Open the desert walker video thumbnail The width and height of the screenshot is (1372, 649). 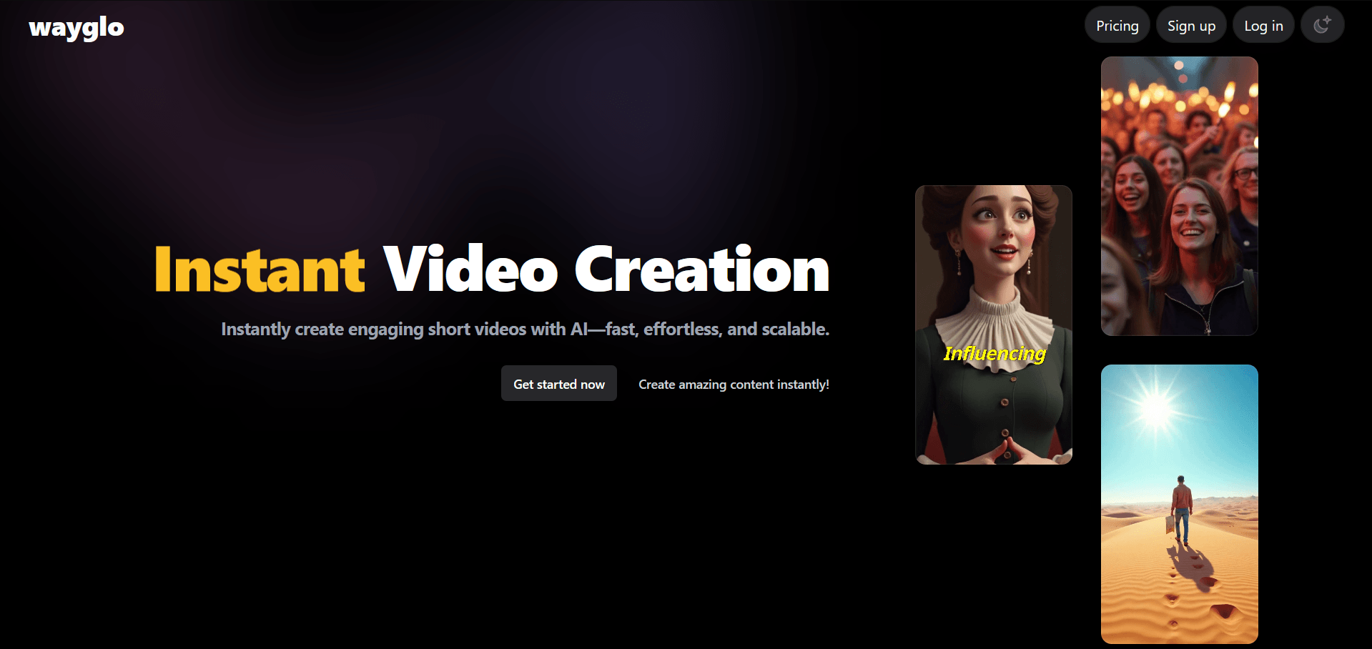(1179, 504)
